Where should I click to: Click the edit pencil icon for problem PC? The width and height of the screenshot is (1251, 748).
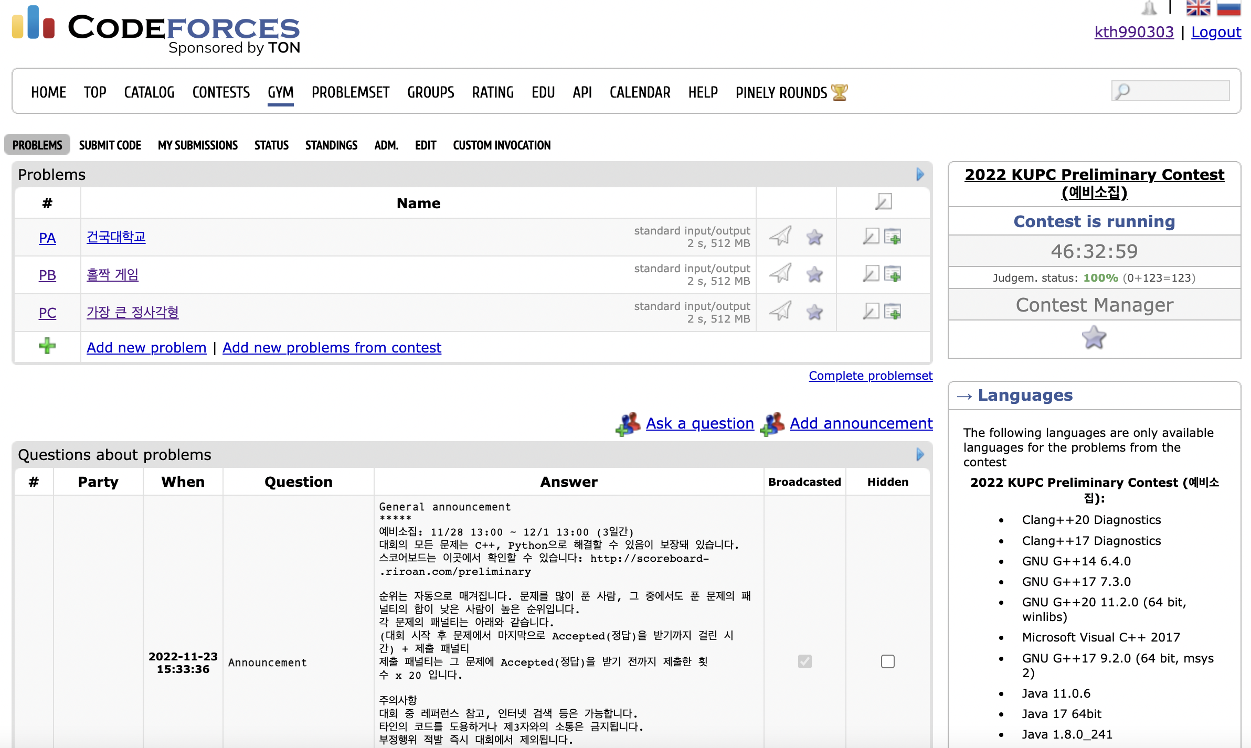[x=871, y=312]
